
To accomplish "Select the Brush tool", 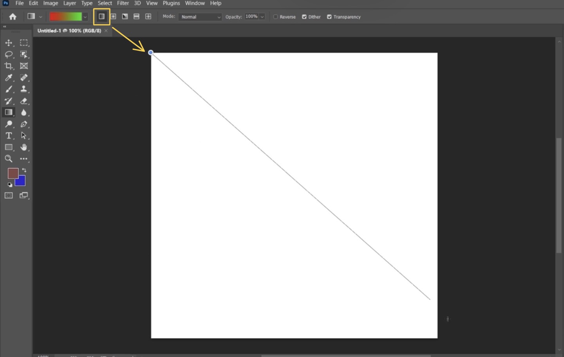I will 9,89.
